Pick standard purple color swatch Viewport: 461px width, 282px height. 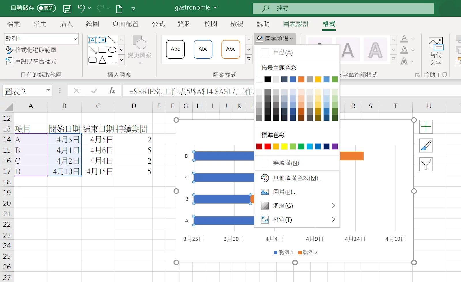[335, 146]
